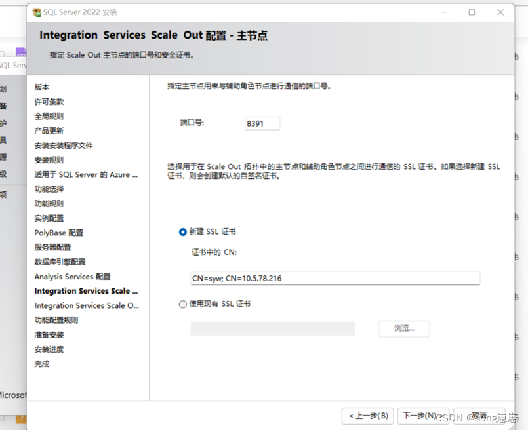Click the disabled certificate path field
The width and height of the screenshot is (528, 430).
coord(272,328)
